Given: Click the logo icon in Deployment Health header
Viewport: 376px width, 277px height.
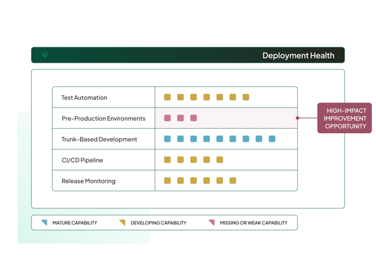Looking at the screenshot, I should [x=44, y=55].
